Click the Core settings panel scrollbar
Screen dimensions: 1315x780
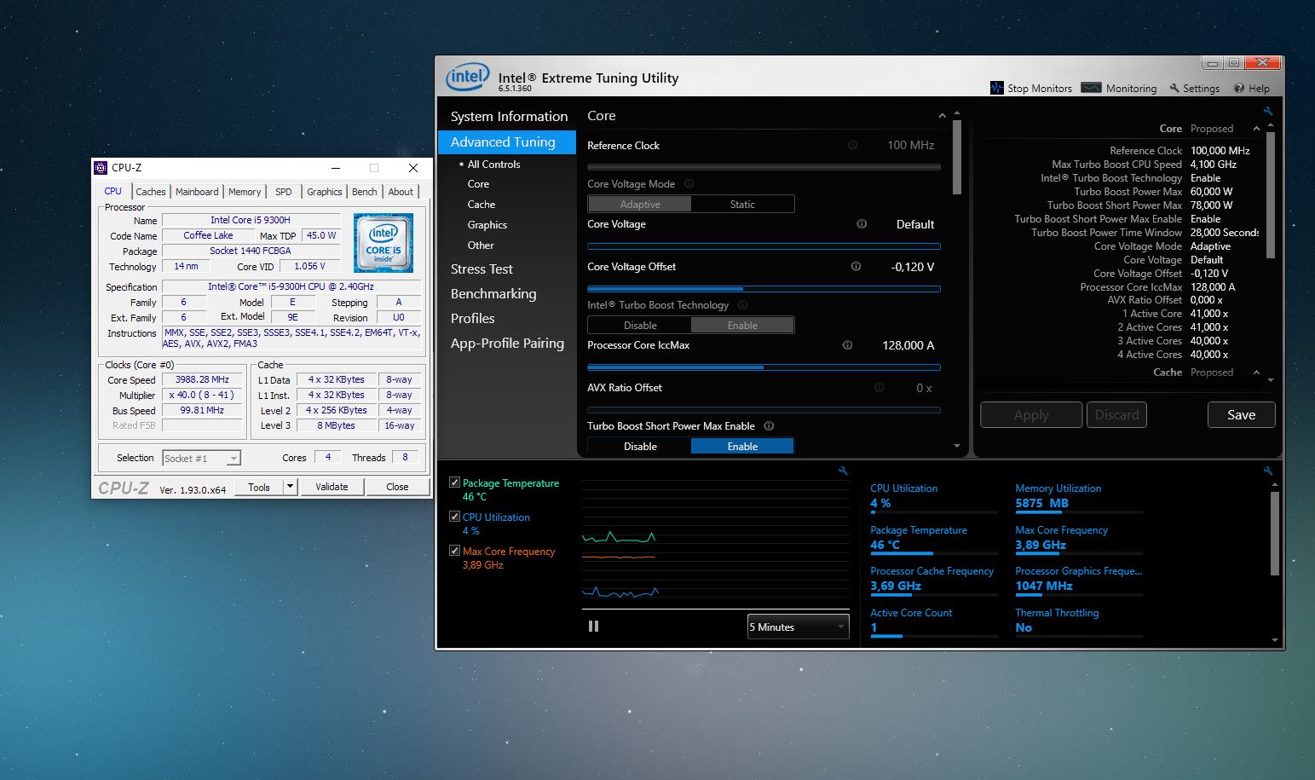pyautogui.click(x=957, y=158)
